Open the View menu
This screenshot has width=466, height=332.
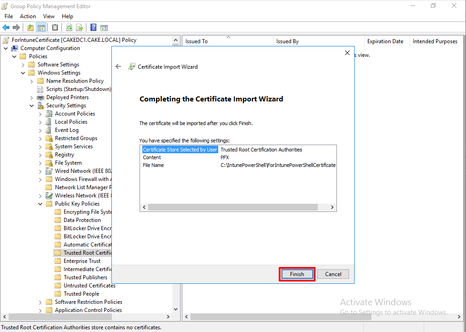pyautogui.click(x=49, y=16)
